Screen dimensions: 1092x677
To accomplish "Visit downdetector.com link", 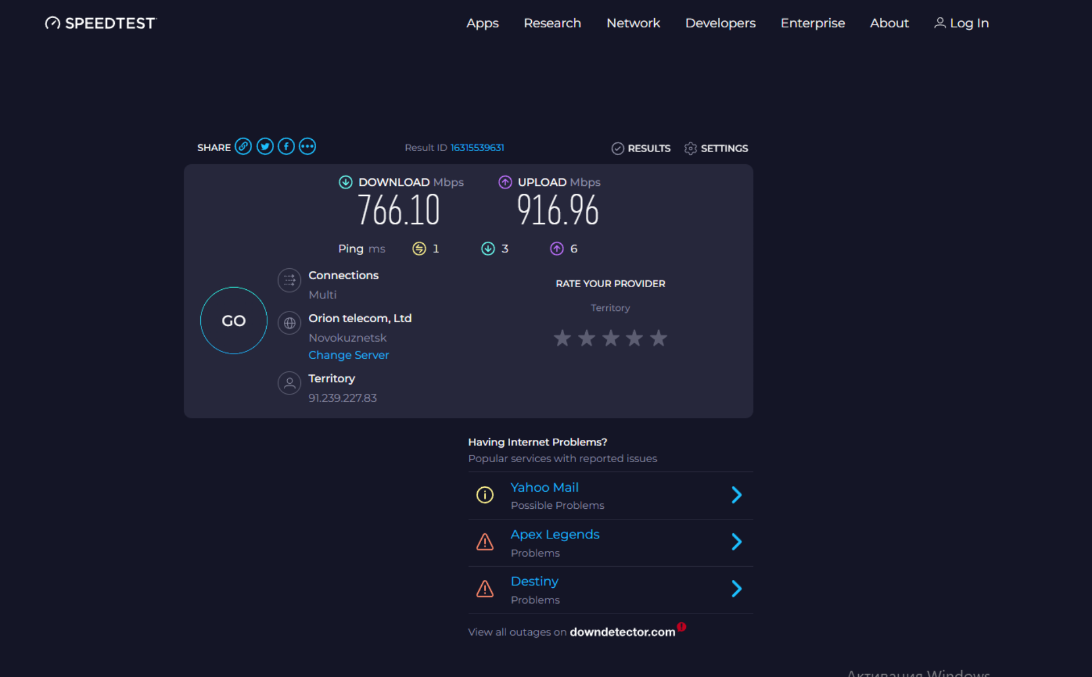I will 622,632.
